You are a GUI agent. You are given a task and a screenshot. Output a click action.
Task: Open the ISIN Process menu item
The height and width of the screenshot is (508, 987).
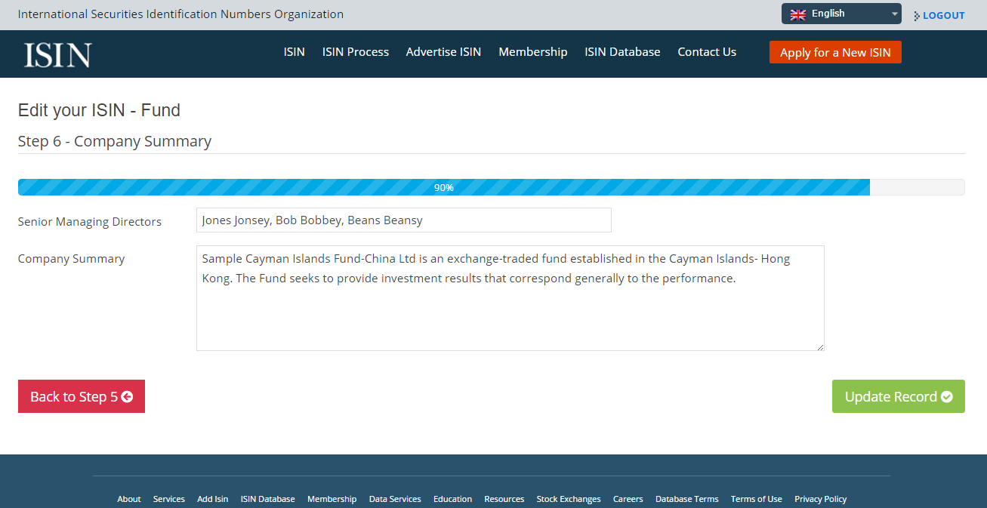[x=355, y=52]
